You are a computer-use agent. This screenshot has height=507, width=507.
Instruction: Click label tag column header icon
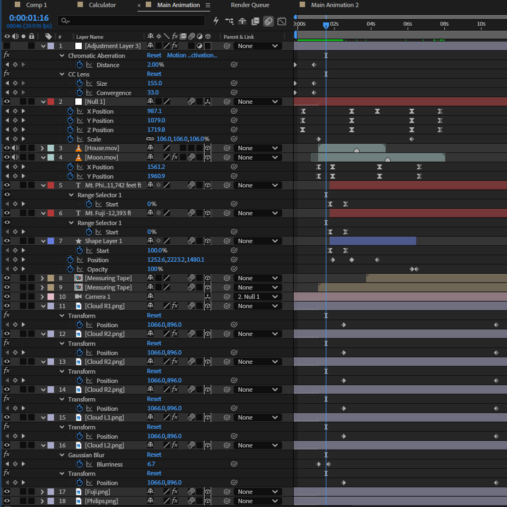tap(49, 37)
